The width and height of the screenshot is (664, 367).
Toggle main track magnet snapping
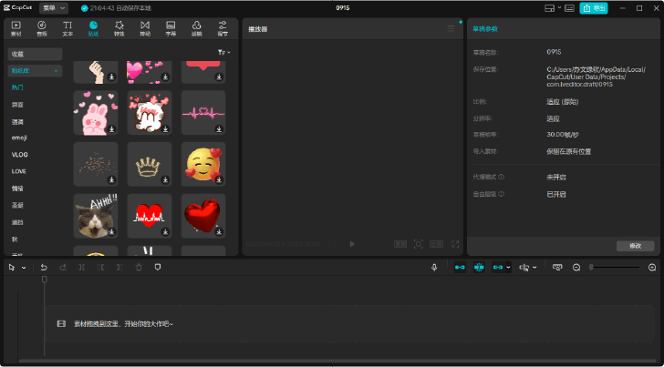[x=460, y=267]
